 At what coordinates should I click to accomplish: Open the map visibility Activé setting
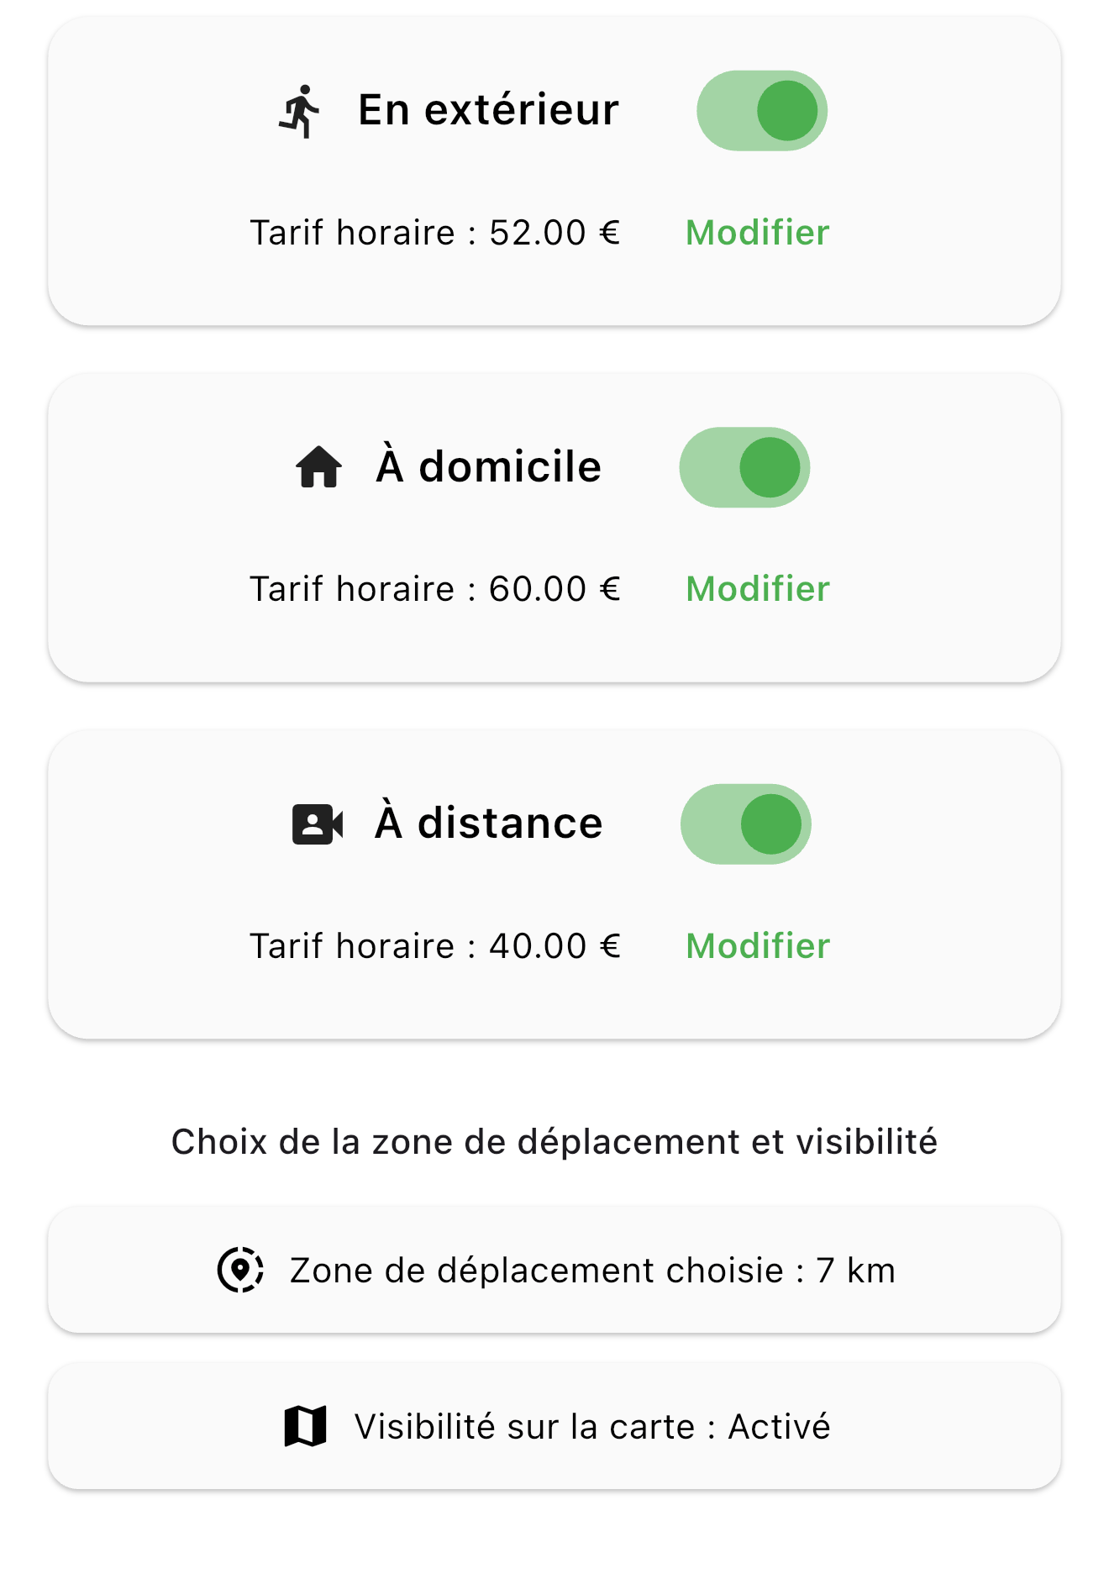[x=591, y=1427]
